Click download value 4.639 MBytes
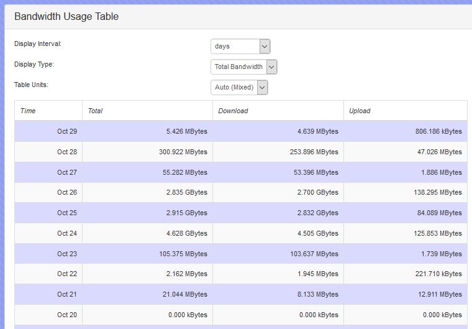 pos(318,131)
